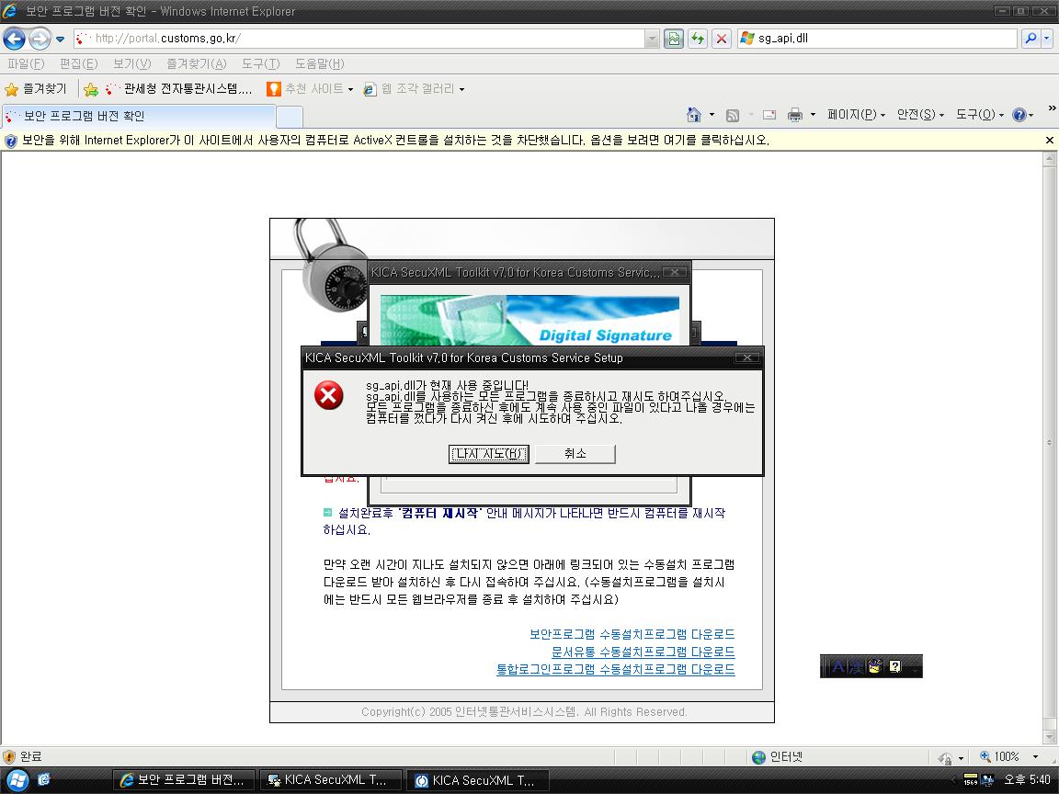Click the 다시 시도(R) retry button
Screen dimensions: 1059x794
(488, 454)
